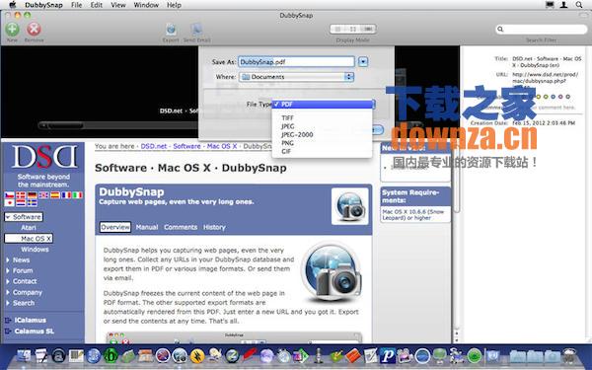Collapse the Software section in sidebar

8,217
